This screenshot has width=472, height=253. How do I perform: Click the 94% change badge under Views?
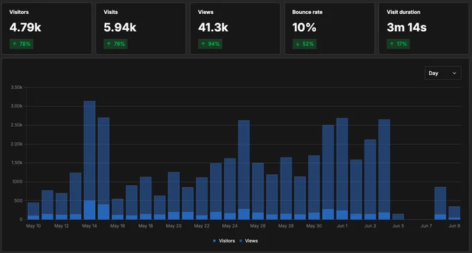pos(210,44)
